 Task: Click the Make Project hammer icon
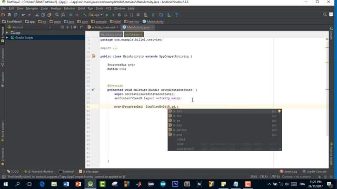click(85, 15)
